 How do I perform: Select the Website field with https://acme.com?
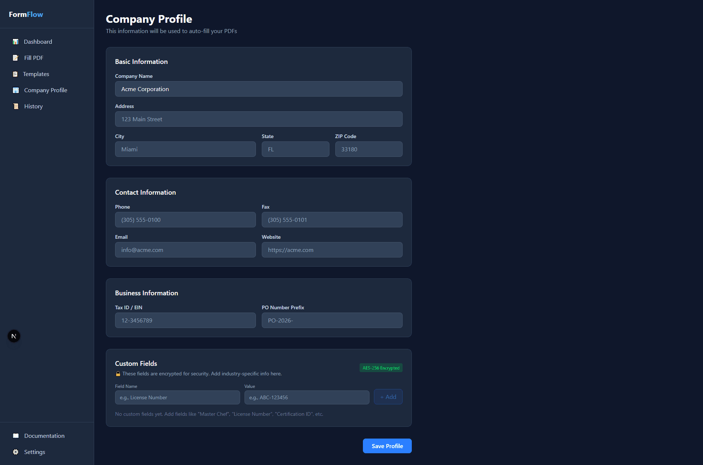pos(332,250)
